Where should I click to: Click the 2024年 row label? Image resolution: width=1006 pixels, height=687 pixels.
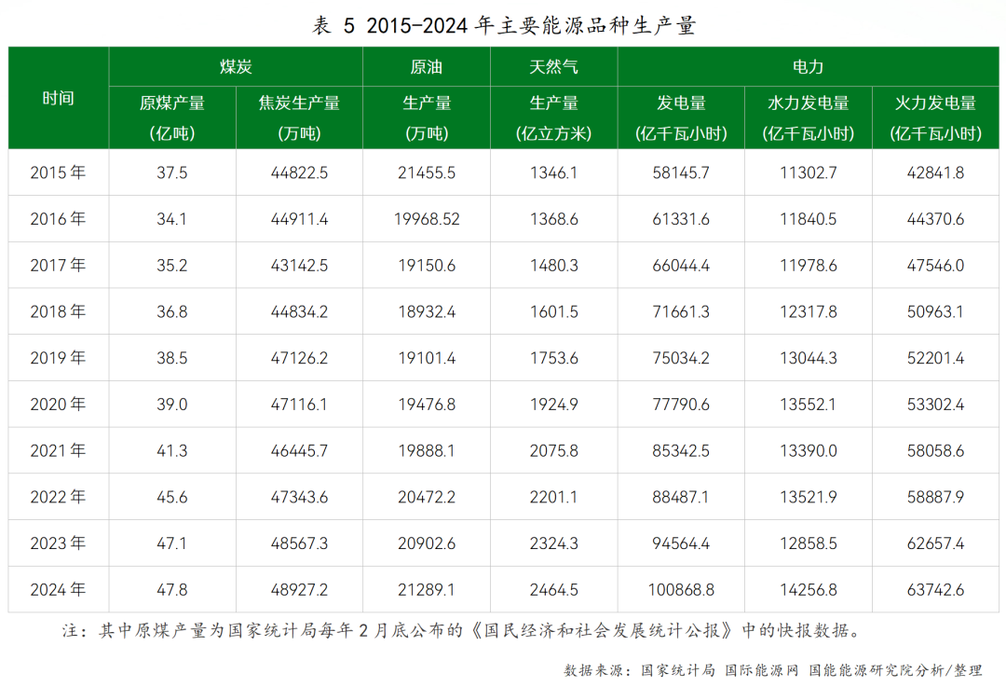pos(58,590)
